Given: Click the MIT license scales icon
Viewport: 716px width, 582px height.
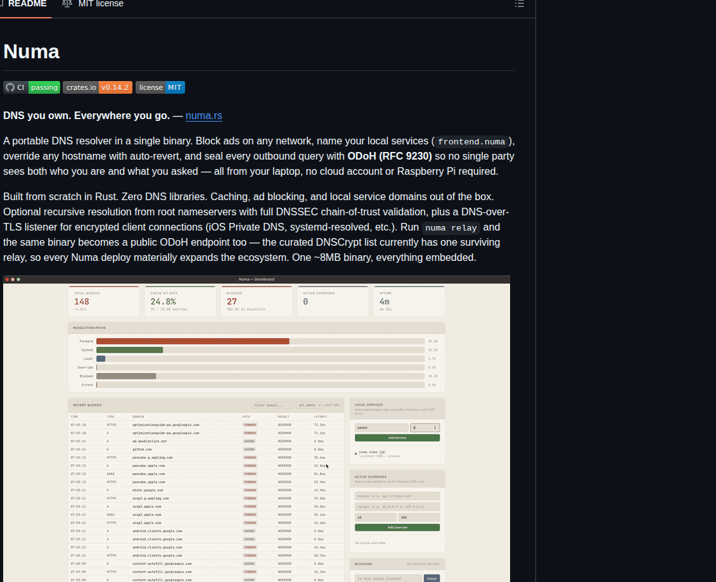Looking at the screenshot, I should pos(67,4).
